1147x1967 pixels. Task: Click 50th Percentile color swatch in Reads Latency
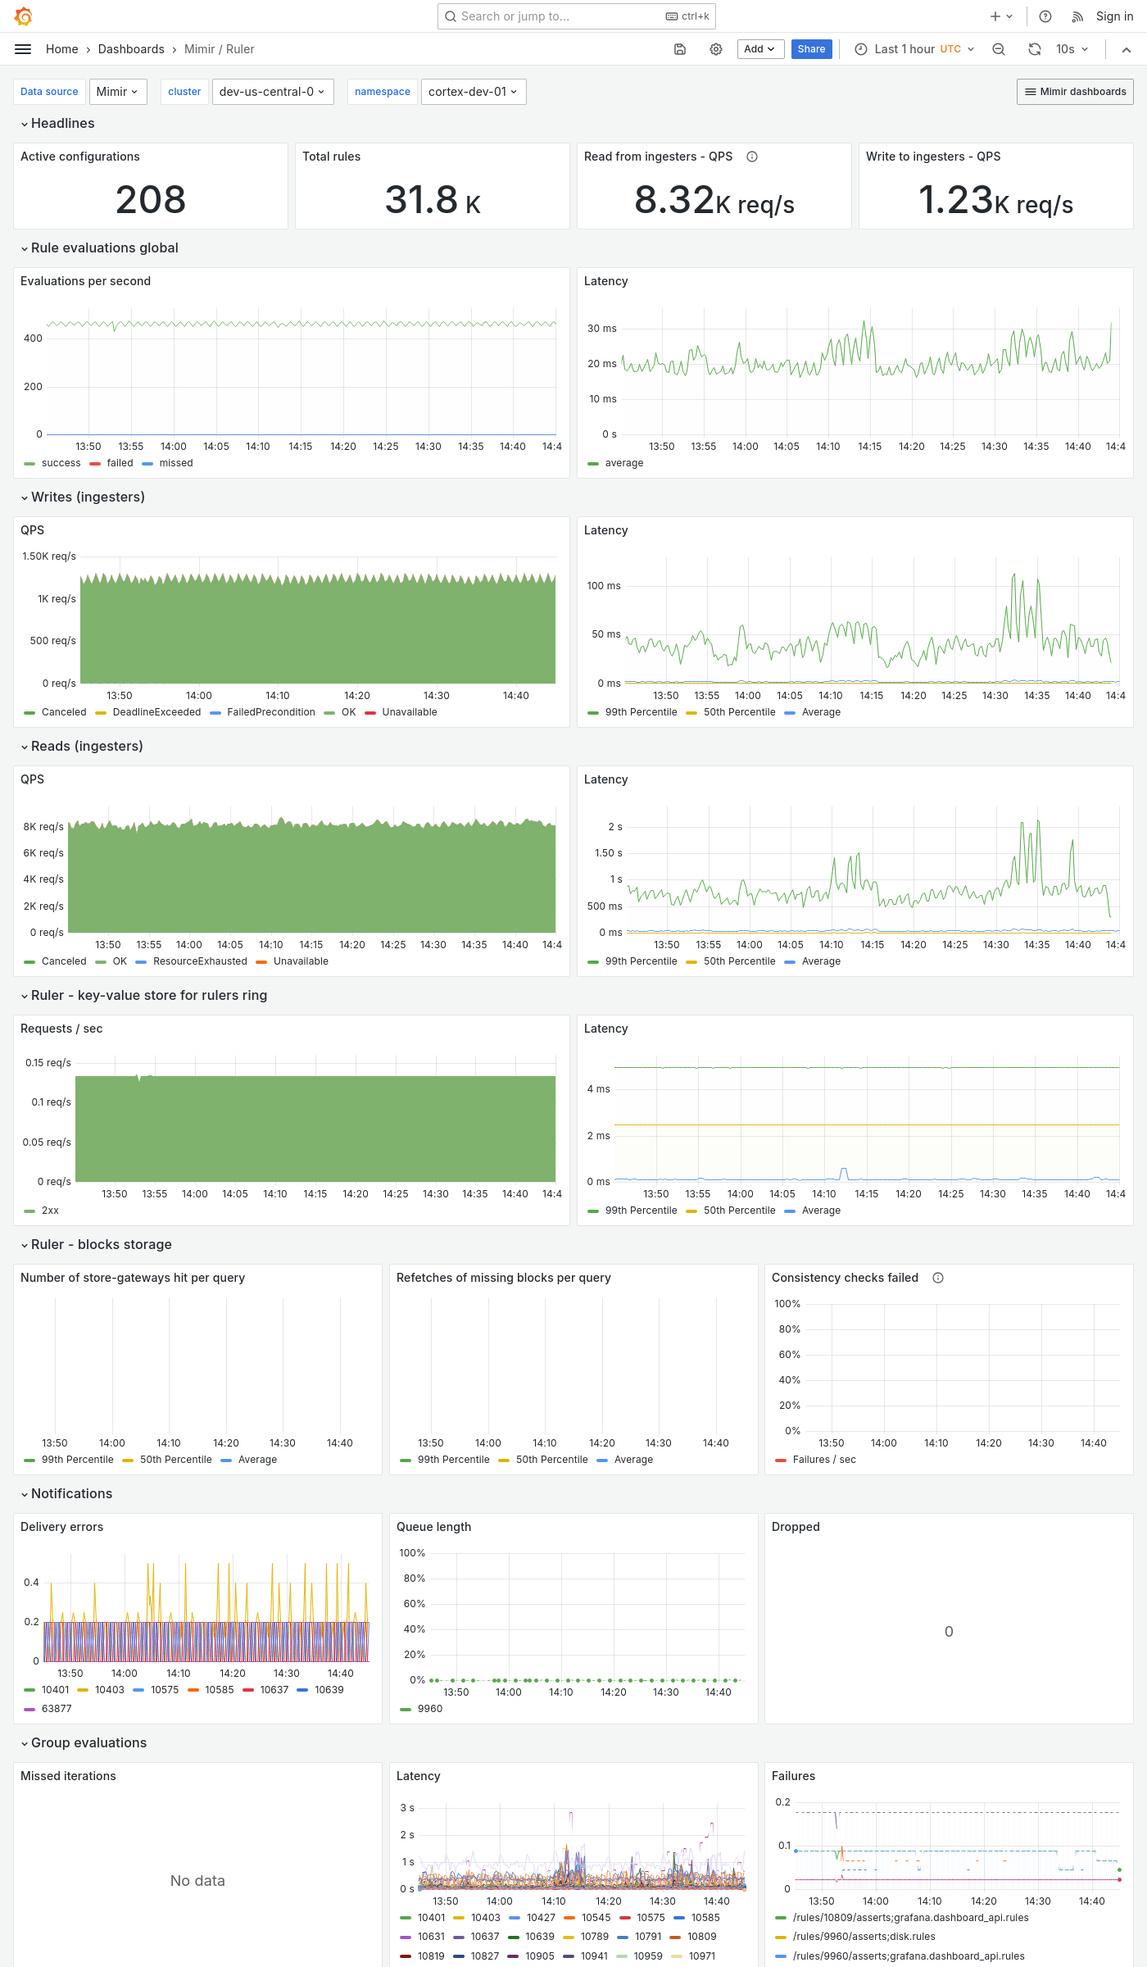coord(691,962)
